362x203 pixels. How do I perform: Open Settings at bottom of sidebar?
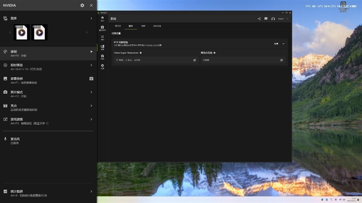click(102, 66)
